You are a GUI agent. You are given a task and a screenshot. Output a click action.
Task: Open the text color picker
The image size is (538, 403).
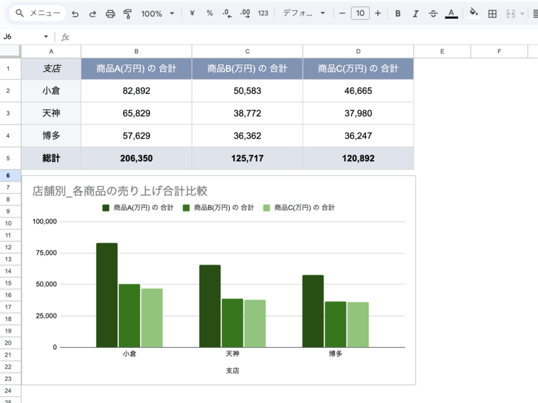pos(451,13)
